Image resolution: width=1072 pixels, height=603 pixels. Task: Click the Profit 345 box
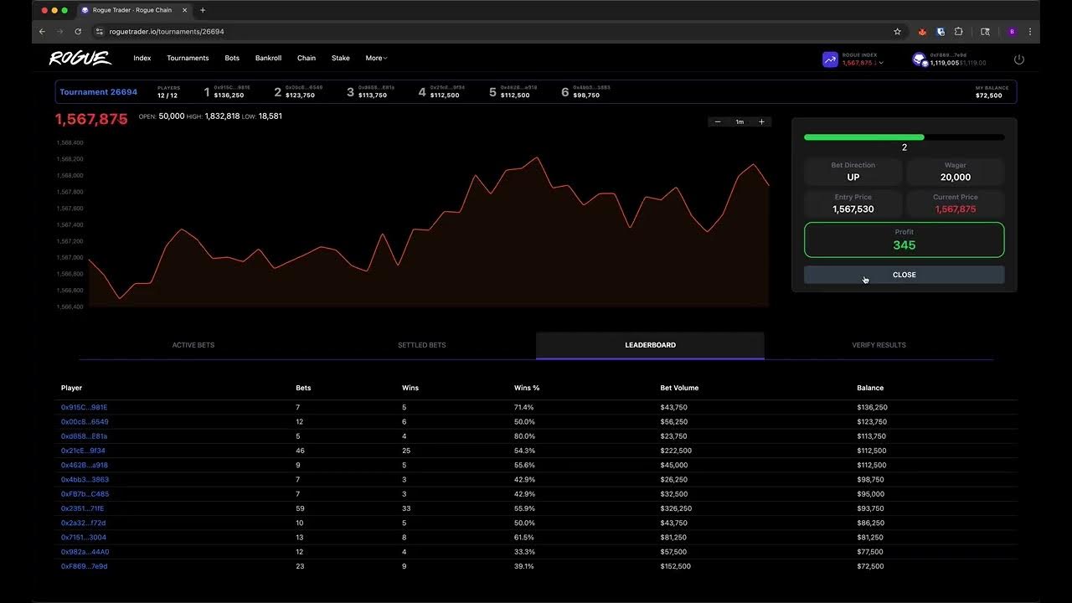[904, 240]
